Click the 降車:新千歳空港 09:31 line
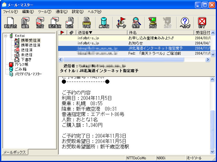The width and height of the screenshot is (217, 162). click(89, 109)
